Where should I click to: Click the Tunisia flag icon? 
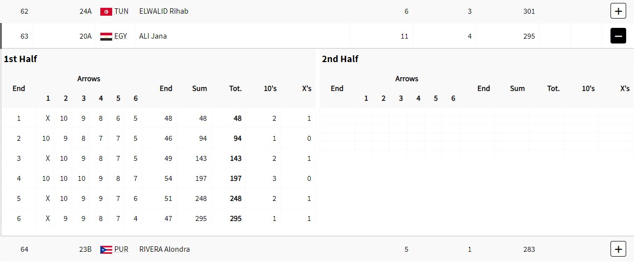(x=106, y=11)
